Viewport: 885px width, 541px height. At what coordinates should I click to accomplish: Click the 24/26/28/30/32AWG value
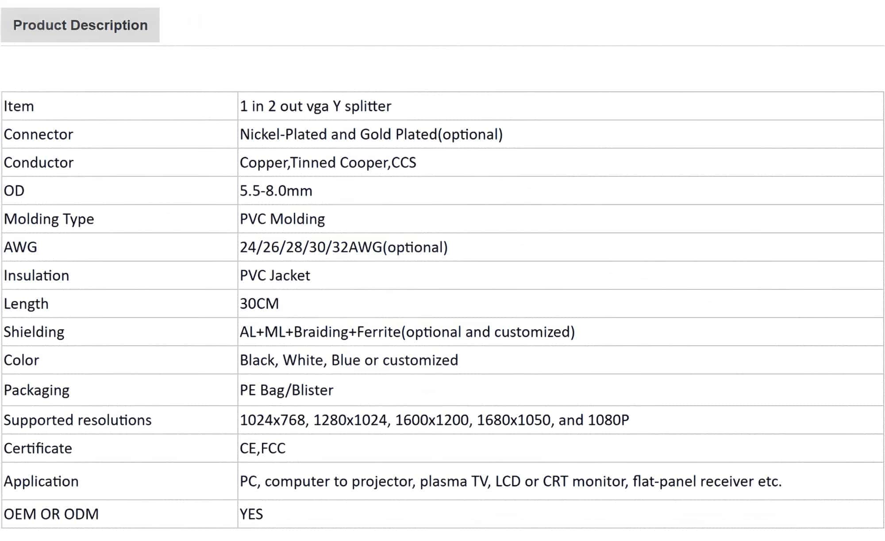click(344, 247)
